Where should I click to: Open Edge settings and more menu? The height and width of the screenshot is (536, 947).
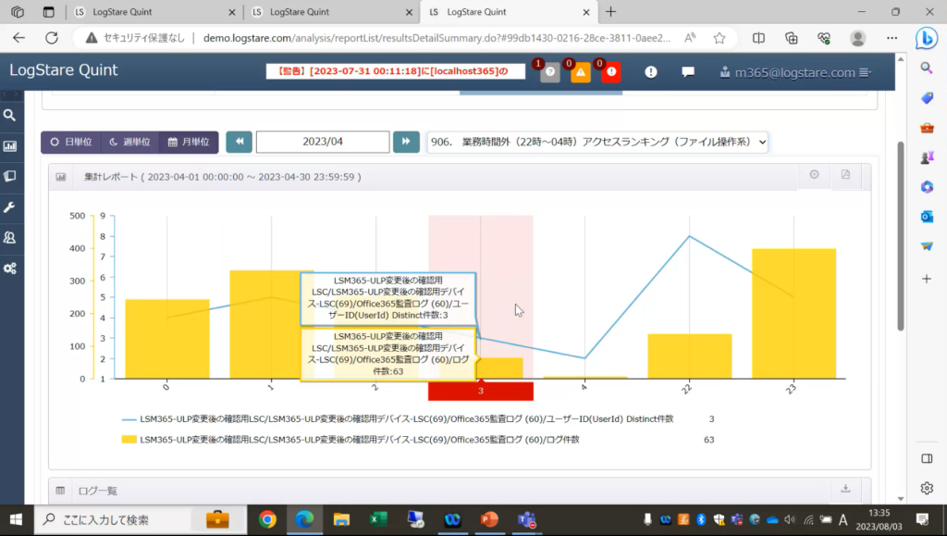point(892,38)
